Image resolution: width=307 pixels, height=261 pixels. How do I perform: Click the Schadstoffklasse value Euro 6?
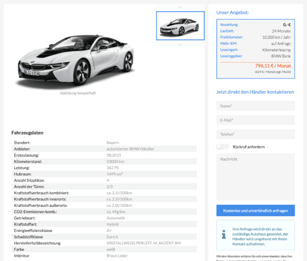[x=112, y=237]
